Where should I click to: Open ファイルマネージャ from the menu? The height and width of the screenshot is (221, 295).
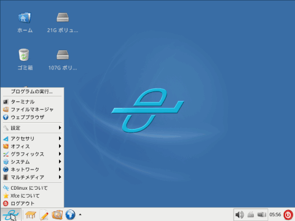pyautogui.click(x=33, y=109)
